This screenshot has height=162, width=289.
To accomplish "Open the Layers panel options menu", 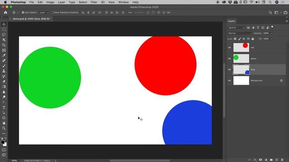I will [287, 21].
